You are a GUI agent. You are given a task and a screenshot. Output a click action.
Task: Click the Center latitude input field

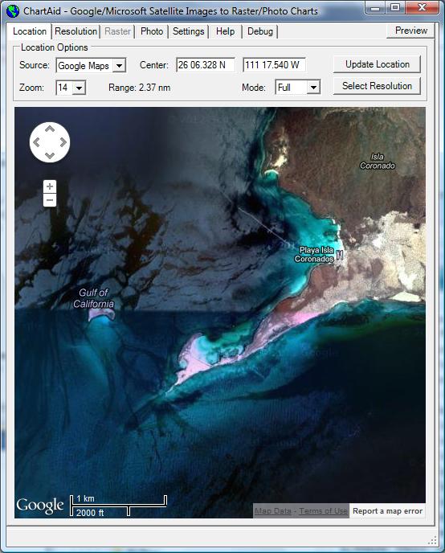coord(206,65)
